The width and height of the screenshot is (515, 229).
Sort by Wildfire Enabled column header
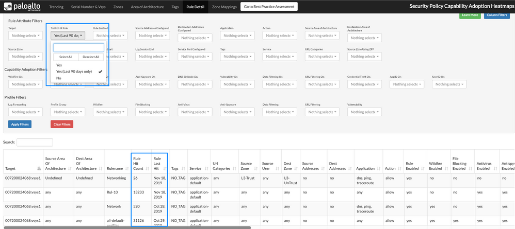pos(438,165)
